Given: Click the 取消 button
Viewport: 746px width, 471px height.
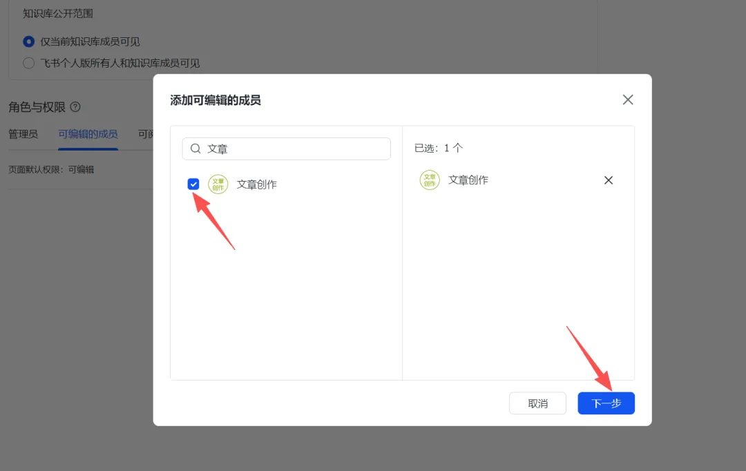Looking at the screenshot, I should point(537,403).
